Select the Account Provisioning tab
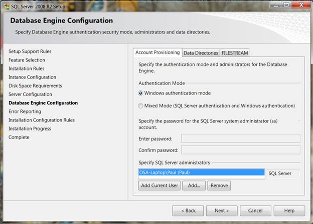This screenshot has width=313, height=224. tap(158, 52)
